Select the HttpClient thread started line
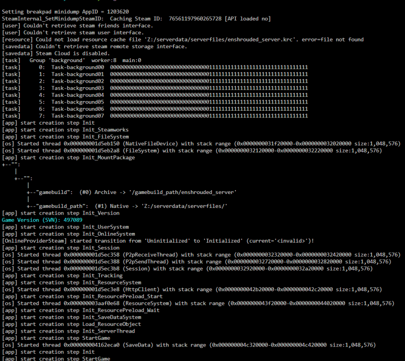Screen dimensions: 405x361 pos(192,290)
